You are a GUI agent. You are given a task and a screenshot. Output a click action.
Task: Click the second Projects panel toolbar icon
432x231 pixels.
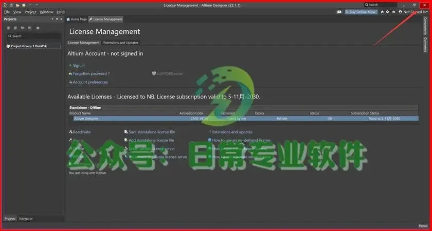pyautogui.click(x=15, y=28)
